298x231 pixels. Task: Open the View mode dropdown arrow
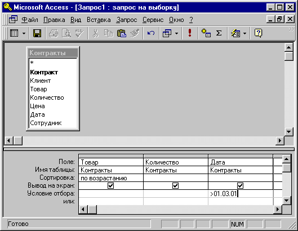[x=24, y=34]
